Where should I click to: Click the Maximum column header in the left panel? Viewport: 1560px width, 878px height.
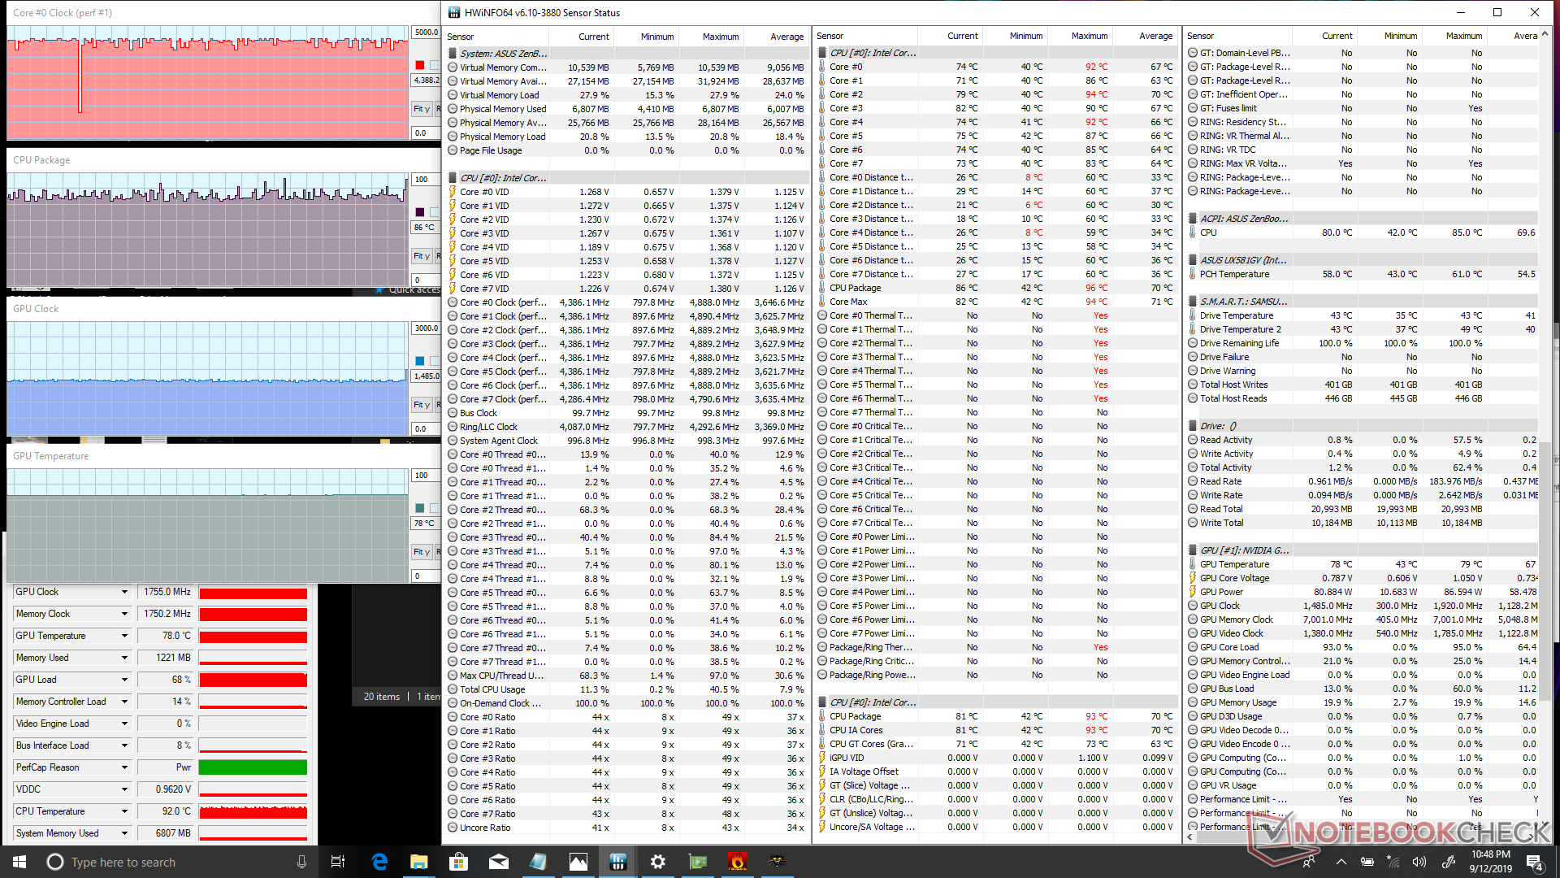pos(720,37)
